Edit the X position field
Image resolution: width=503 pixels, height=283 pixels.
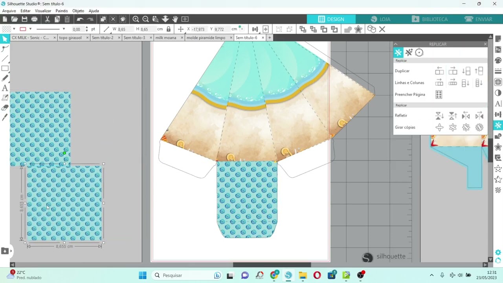[198, 29]
